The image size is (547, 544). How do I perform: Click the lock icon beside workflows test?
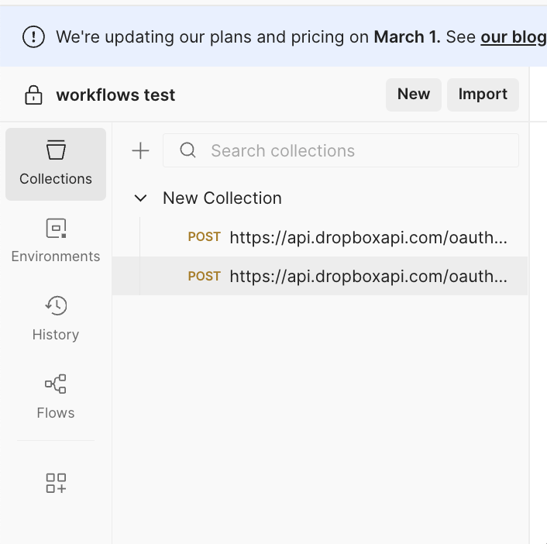pos(33,95)
